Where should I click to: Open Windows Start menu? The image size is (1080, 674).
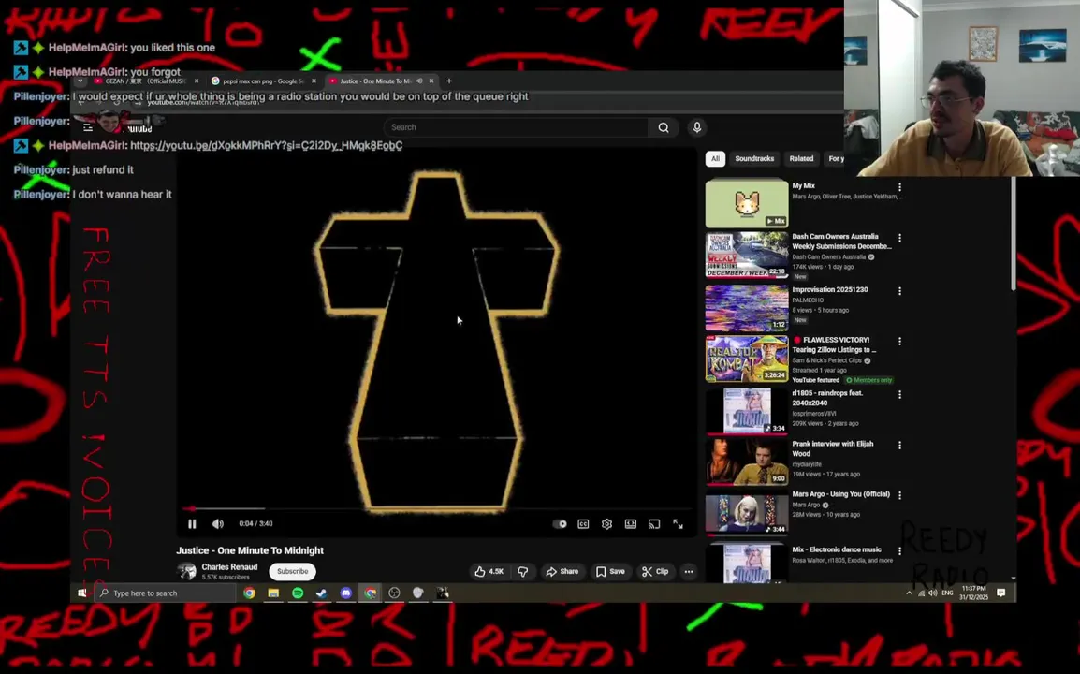[x=81, y=593]
